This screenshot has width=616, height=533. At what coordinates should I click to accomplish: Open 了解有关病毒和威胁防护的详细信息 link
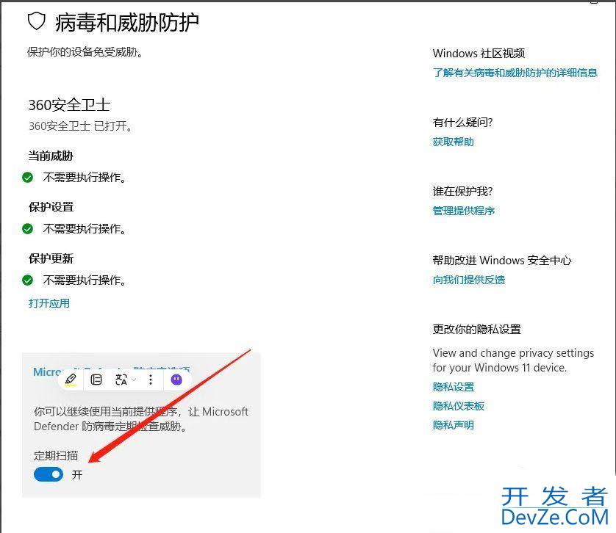click(x=515, y=73)
